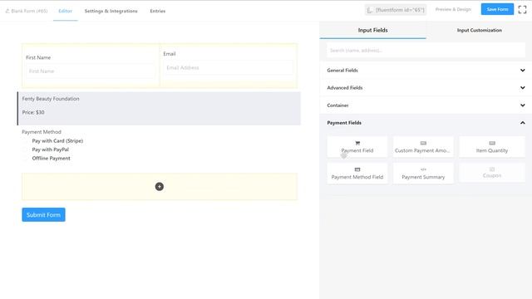The image size is (532, 299).
Task: Click the 'Price: $30' text
Action: [33, 112]
